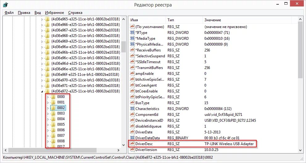Click values pane scroll-up arrow
Image resolution: width=306 pixels, height=163 pixels.
pos(300,19)
